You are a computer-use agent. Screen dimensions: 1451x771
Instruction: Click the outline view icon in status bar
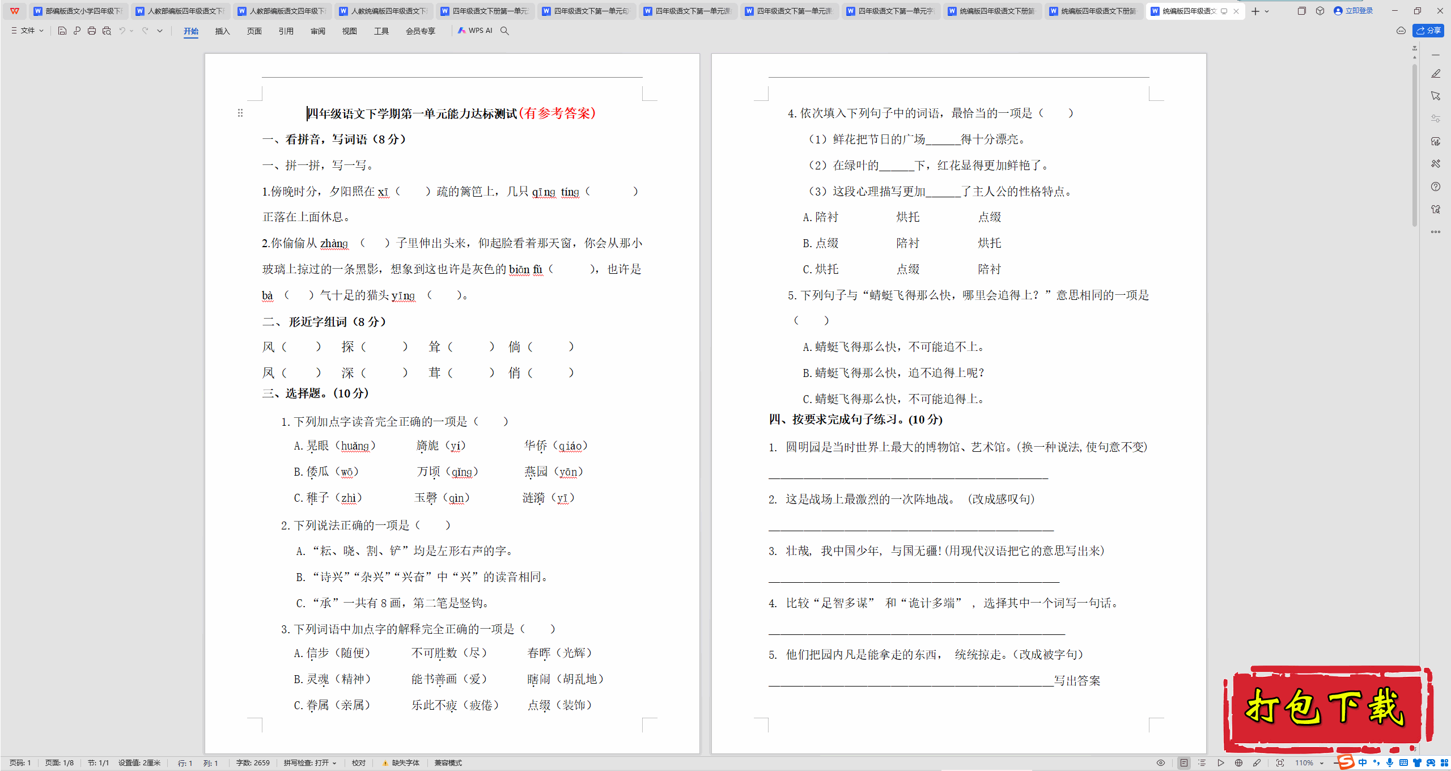click(1202, 763)
